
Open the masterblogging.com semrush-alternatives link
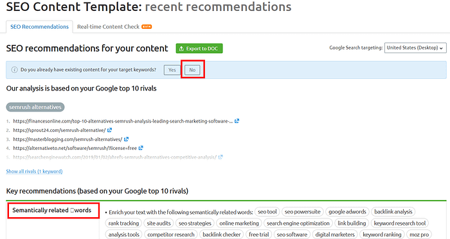(x=67, y=139)
